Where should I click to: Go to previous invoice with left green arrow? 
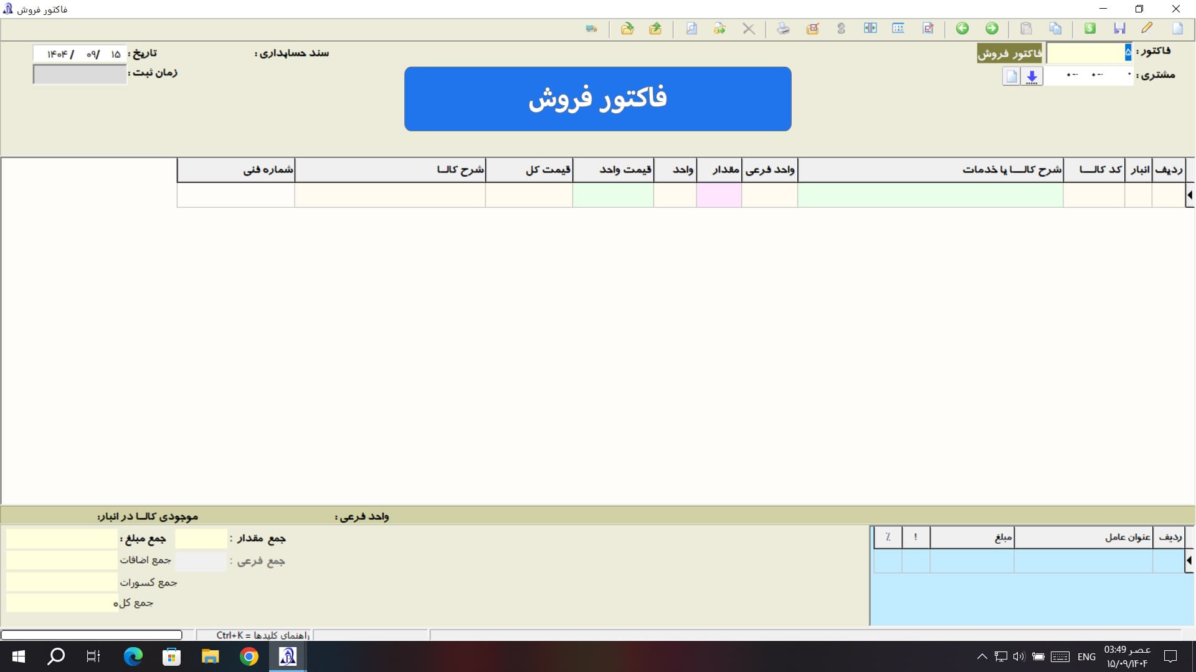962,29
